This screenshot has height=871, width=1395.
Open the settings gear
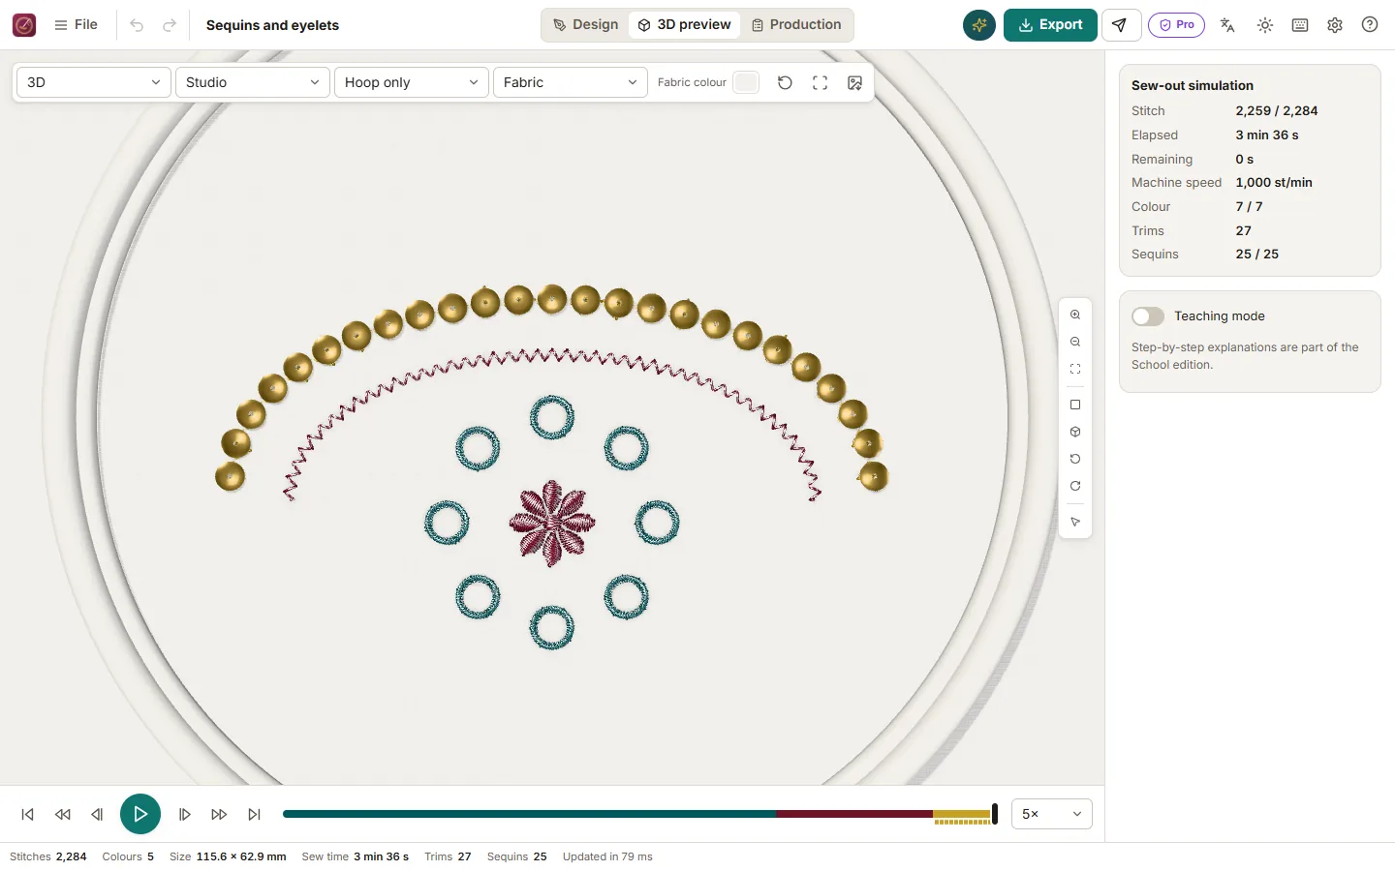point(1335,25)
